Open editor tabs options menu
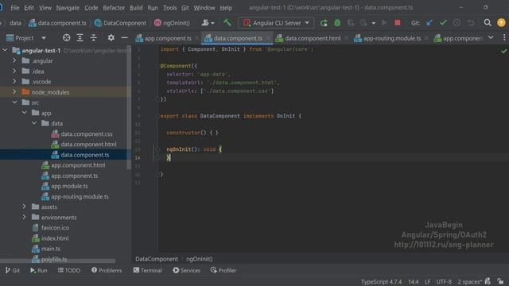The width and height of the screenshot is (509, 286). pos(504,38)
